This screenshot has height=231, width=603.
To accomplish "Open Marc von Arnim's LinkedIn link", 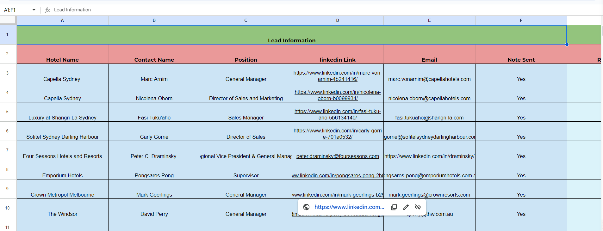I will (x=338, y=76).
